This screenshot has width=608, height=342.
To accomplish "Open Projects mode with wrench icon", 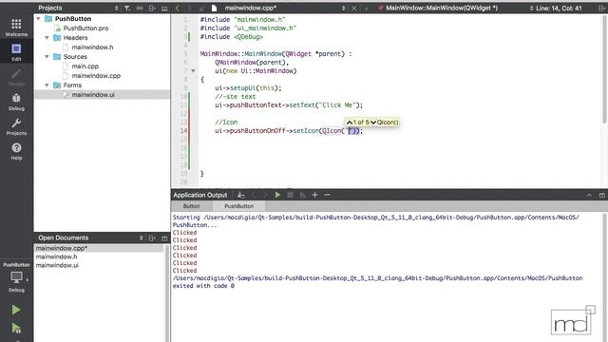I will [x=16, y=126].
